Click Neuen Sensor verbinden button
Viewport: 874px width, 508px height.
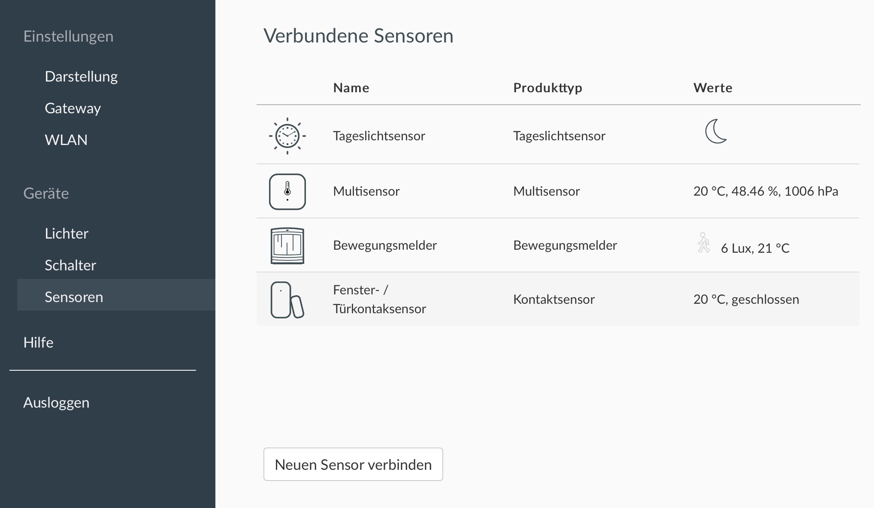click(353, 464)
